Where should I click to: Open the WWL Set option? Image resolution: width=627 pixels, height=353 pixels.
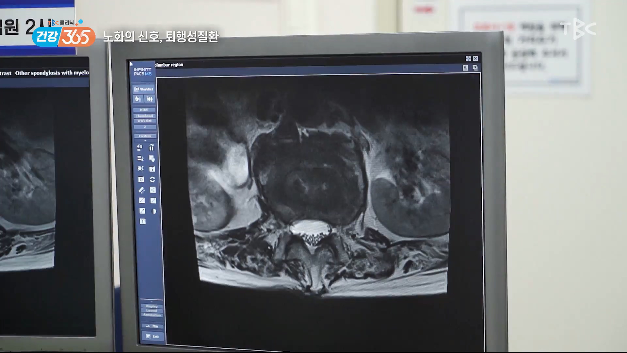click(144, 121)
